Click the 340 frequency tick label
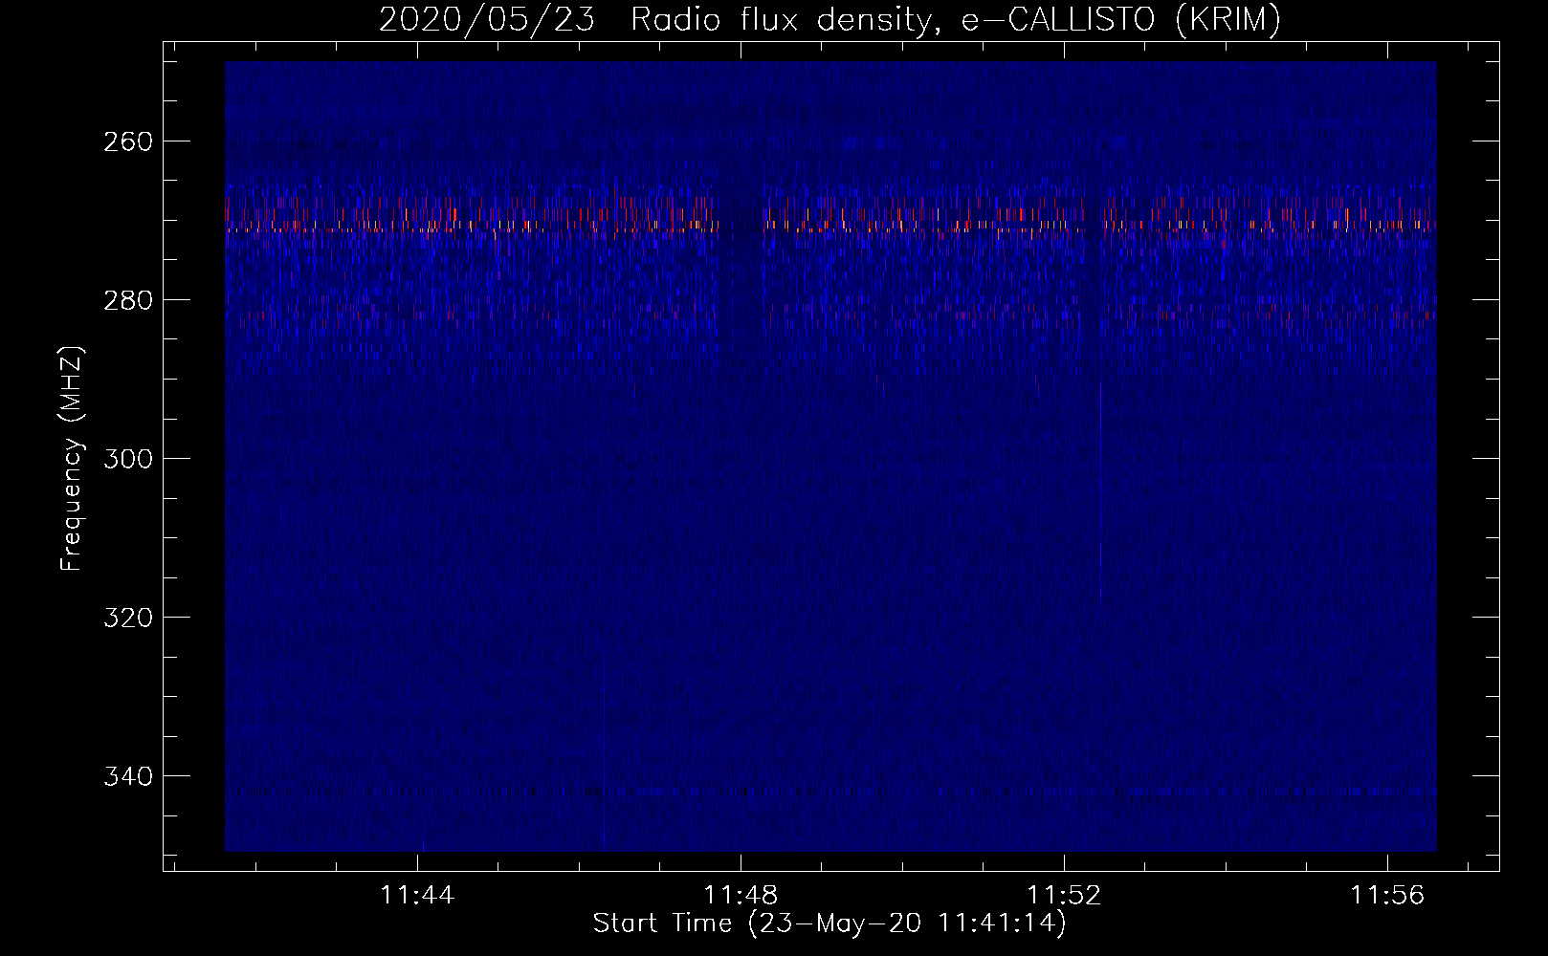Screen dimensions: 1548x956 [x=126, y=776]
